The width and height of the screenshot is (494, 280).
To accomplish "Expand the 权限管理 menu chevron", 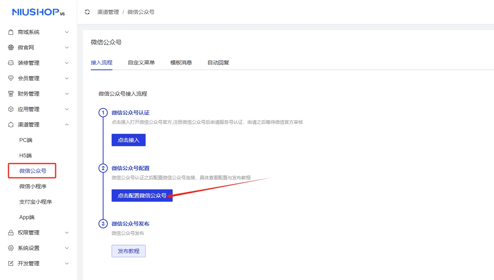I will point(67,233).
